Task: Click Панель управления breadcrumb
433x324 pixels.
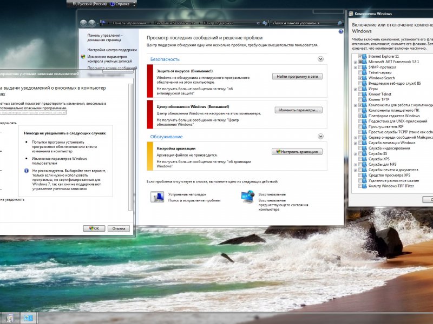Action: (x=129, y=23)
